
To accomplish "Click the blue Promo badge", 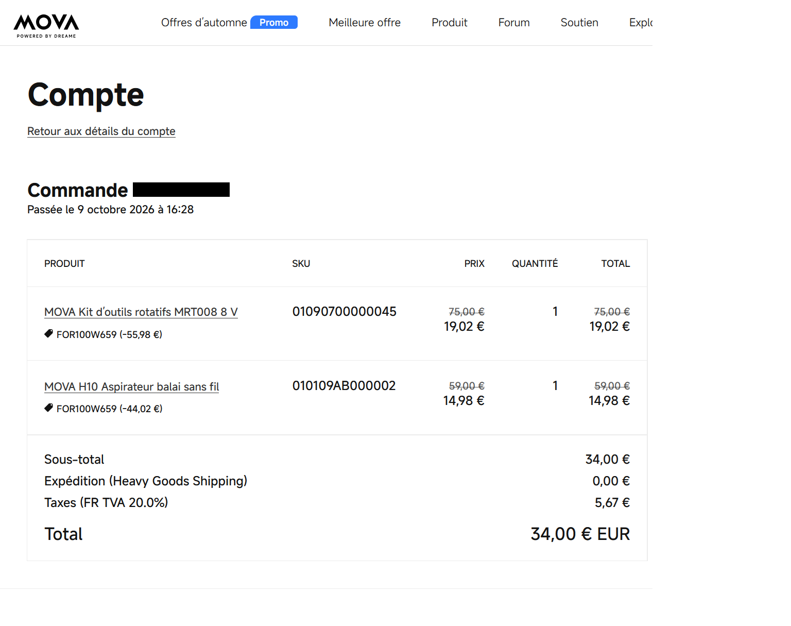I will pyautogui.click(x=274, y=22).
